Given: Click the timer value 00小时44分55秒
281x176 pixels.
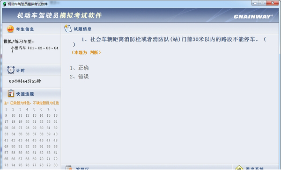Looking at the screenshot, I should [25, 81].
